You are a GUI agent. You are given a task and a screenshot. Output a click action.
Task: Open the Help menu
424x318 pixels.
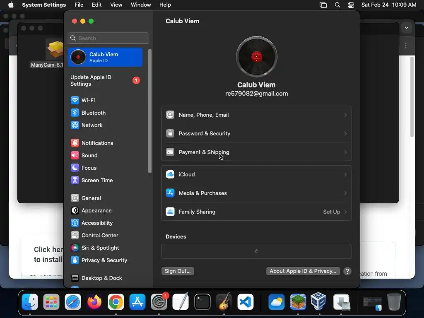(165, 5)
